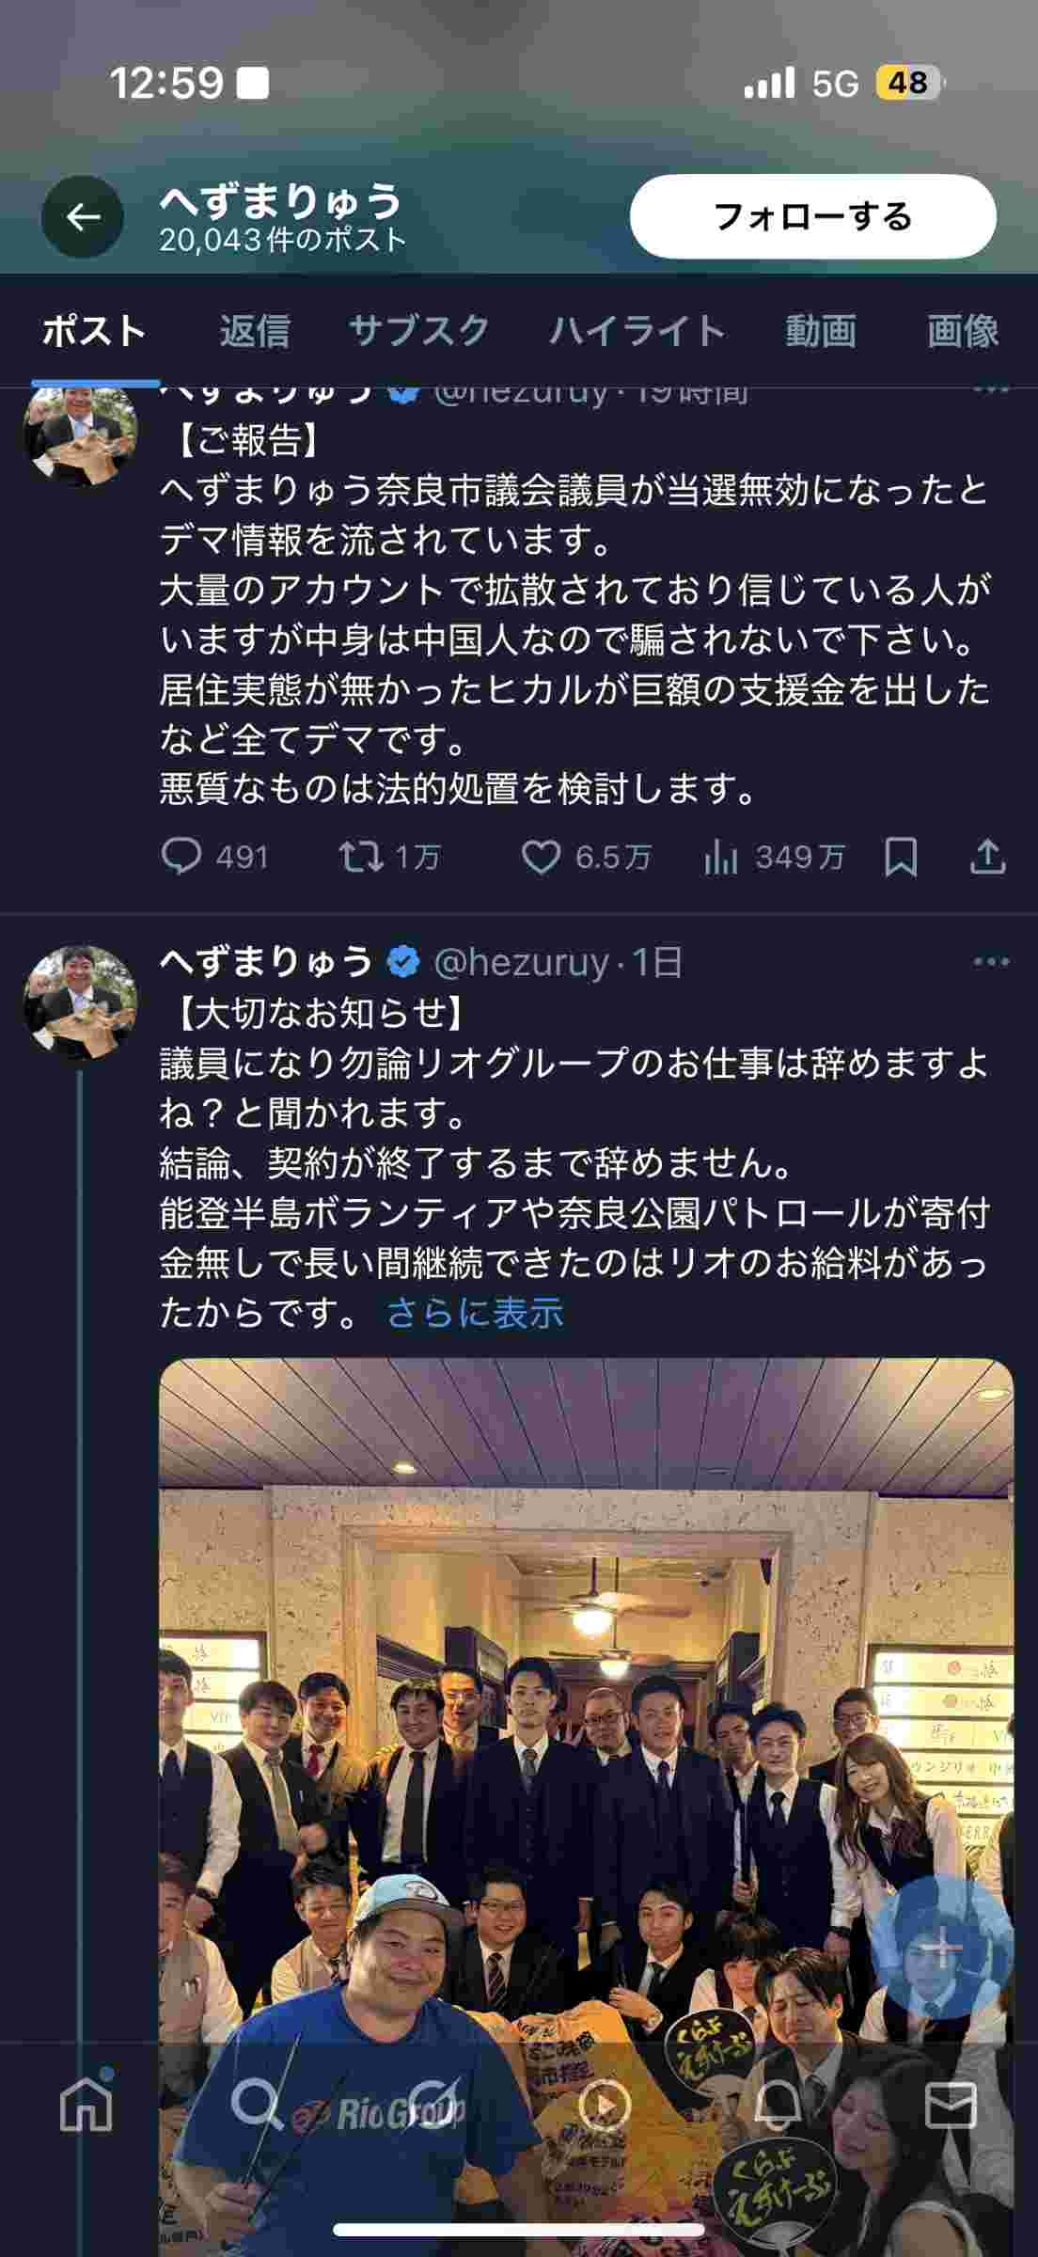Open the 動画 tab
The image size is (1038, 2257).
pos(820,331)
